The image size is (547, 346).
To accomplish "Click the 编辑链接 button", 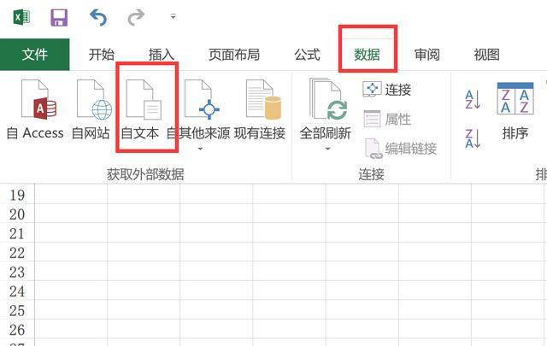I will tap(400, 149).
